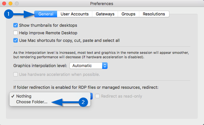Toggle Use Mac shortcuts checkbox

coord(16,40)
